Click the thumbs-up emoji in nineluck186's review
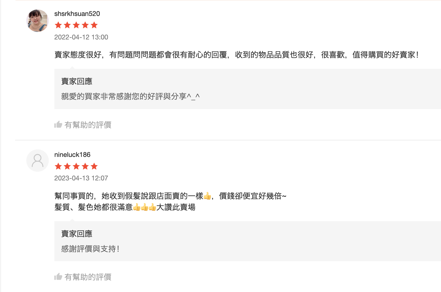441x292 pixels. point(208,196)
